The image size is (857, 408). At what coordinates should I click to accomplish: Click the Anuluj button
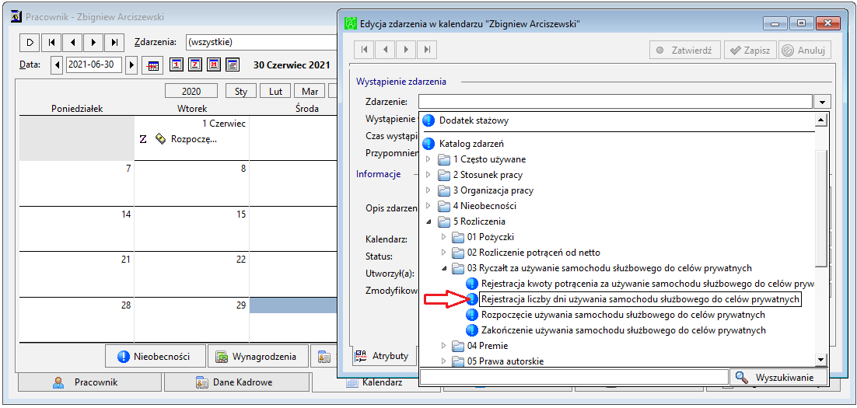coord(805,50)
